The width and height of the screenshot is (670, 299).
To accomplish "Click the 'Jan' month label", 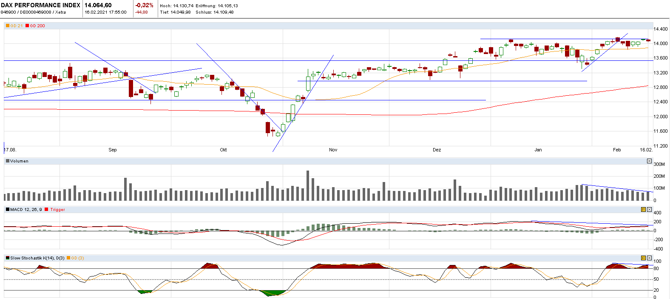I will click(x=538, y=150).
